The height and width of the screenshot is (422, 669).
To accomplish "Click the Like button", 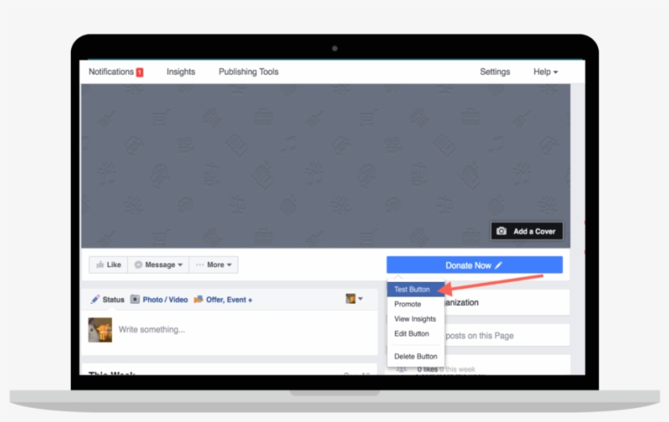I will click(x=109, y=265).
